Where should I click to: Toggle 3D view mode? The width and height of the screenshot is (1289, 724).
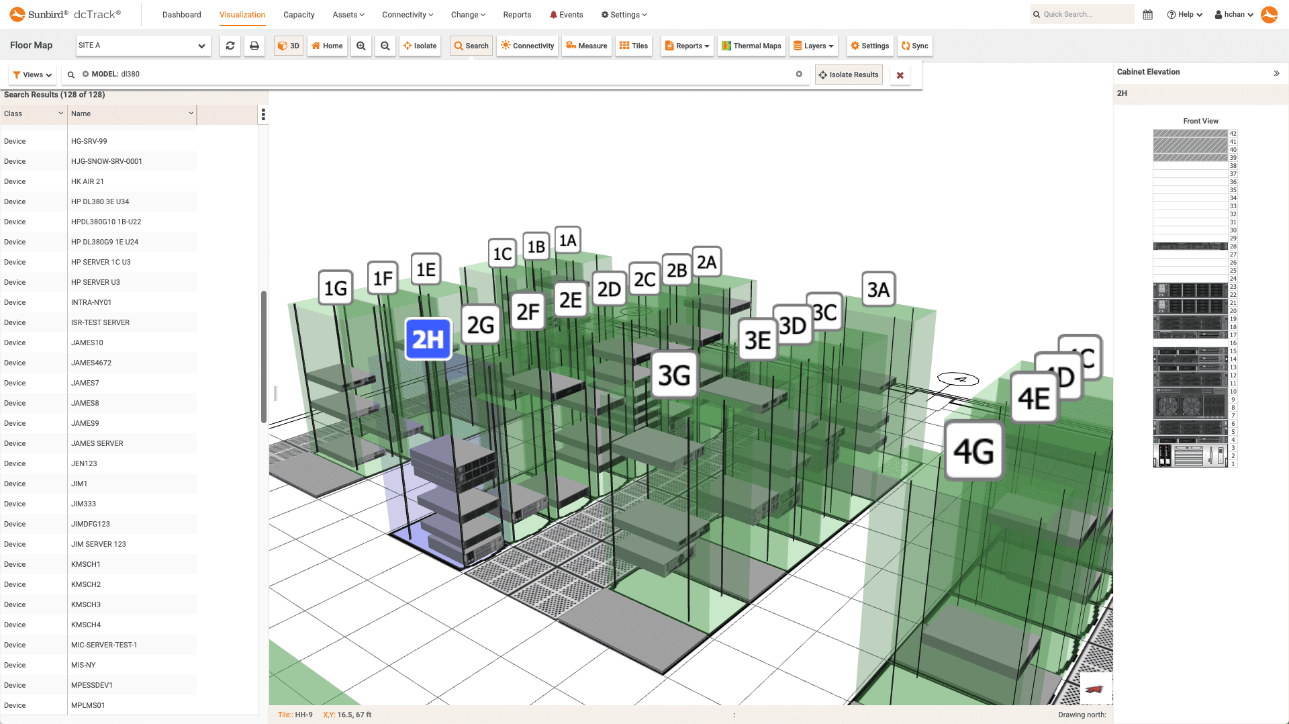tap(288, 46)
